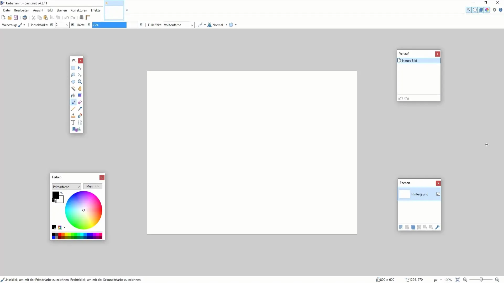Viewport: 504px width, 283px height.
Task: Expand the image list arrow
Action: [127, 10]
